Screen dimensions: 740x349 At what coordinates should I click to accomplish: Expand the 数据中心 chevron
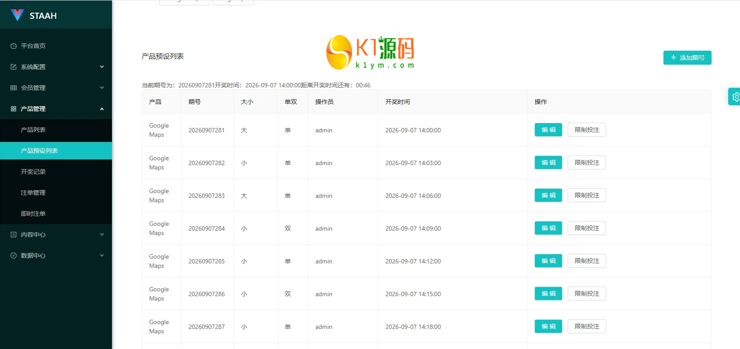102,256
